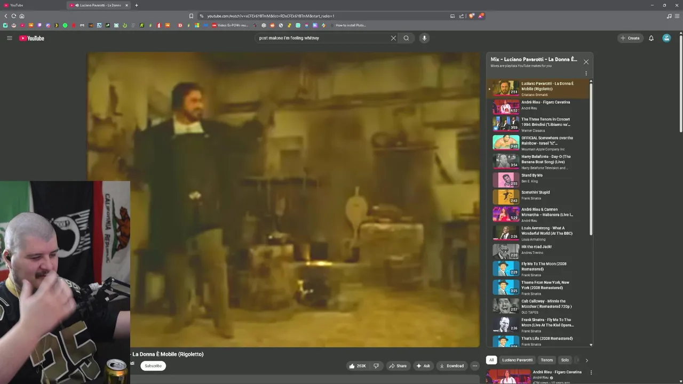Switch to Luciano Pavarotti browser tab
This screenshot has height=384, width=683.
coord(99,5)
